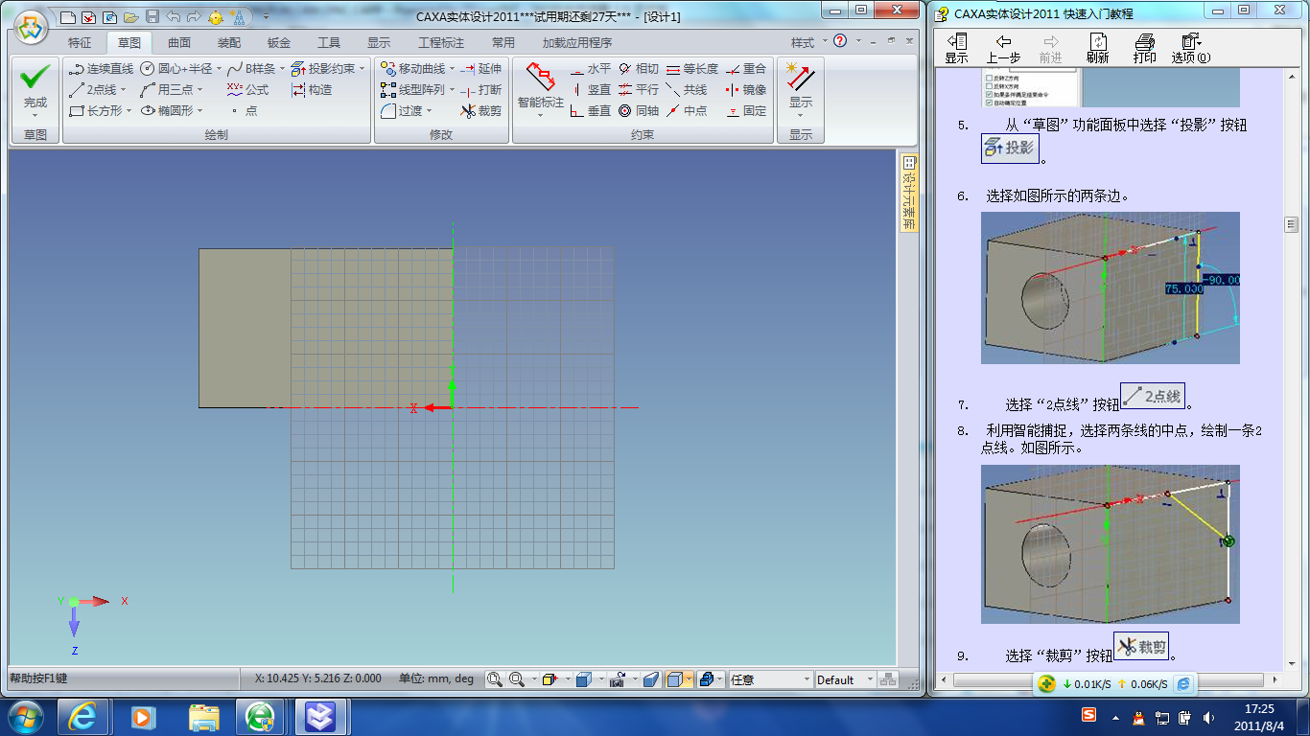Open Internet Explorer from the taskbar
This screenshot has width=1310, height=736.
pos(83,717)
